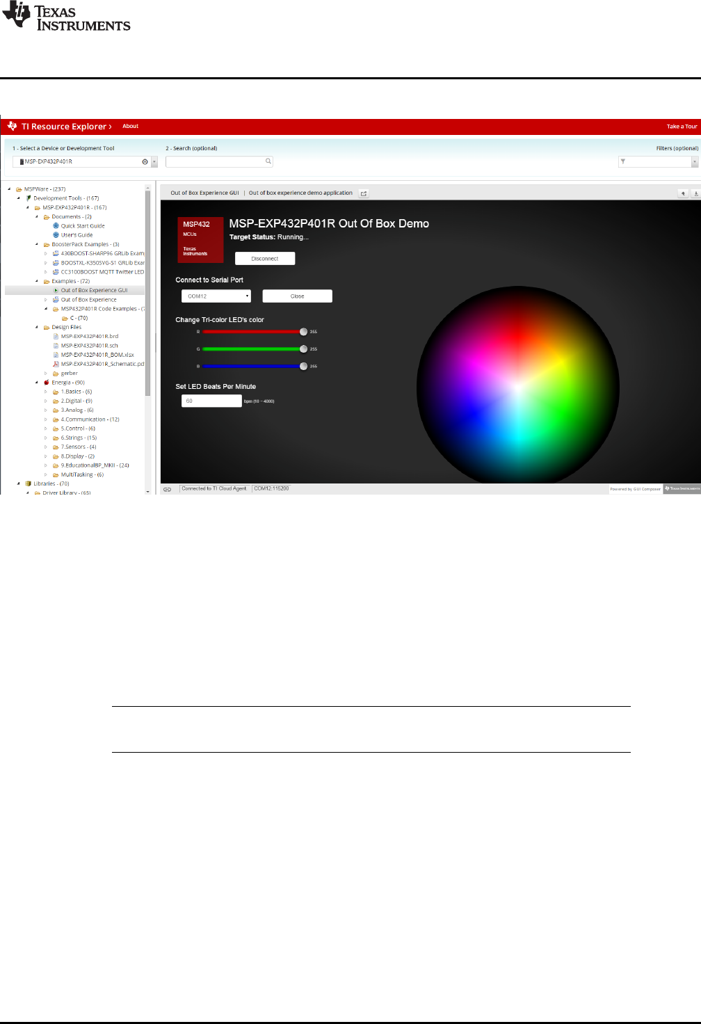Click the filter funnel icon
The image size is (701, 1024).
(x=623, y=161)
